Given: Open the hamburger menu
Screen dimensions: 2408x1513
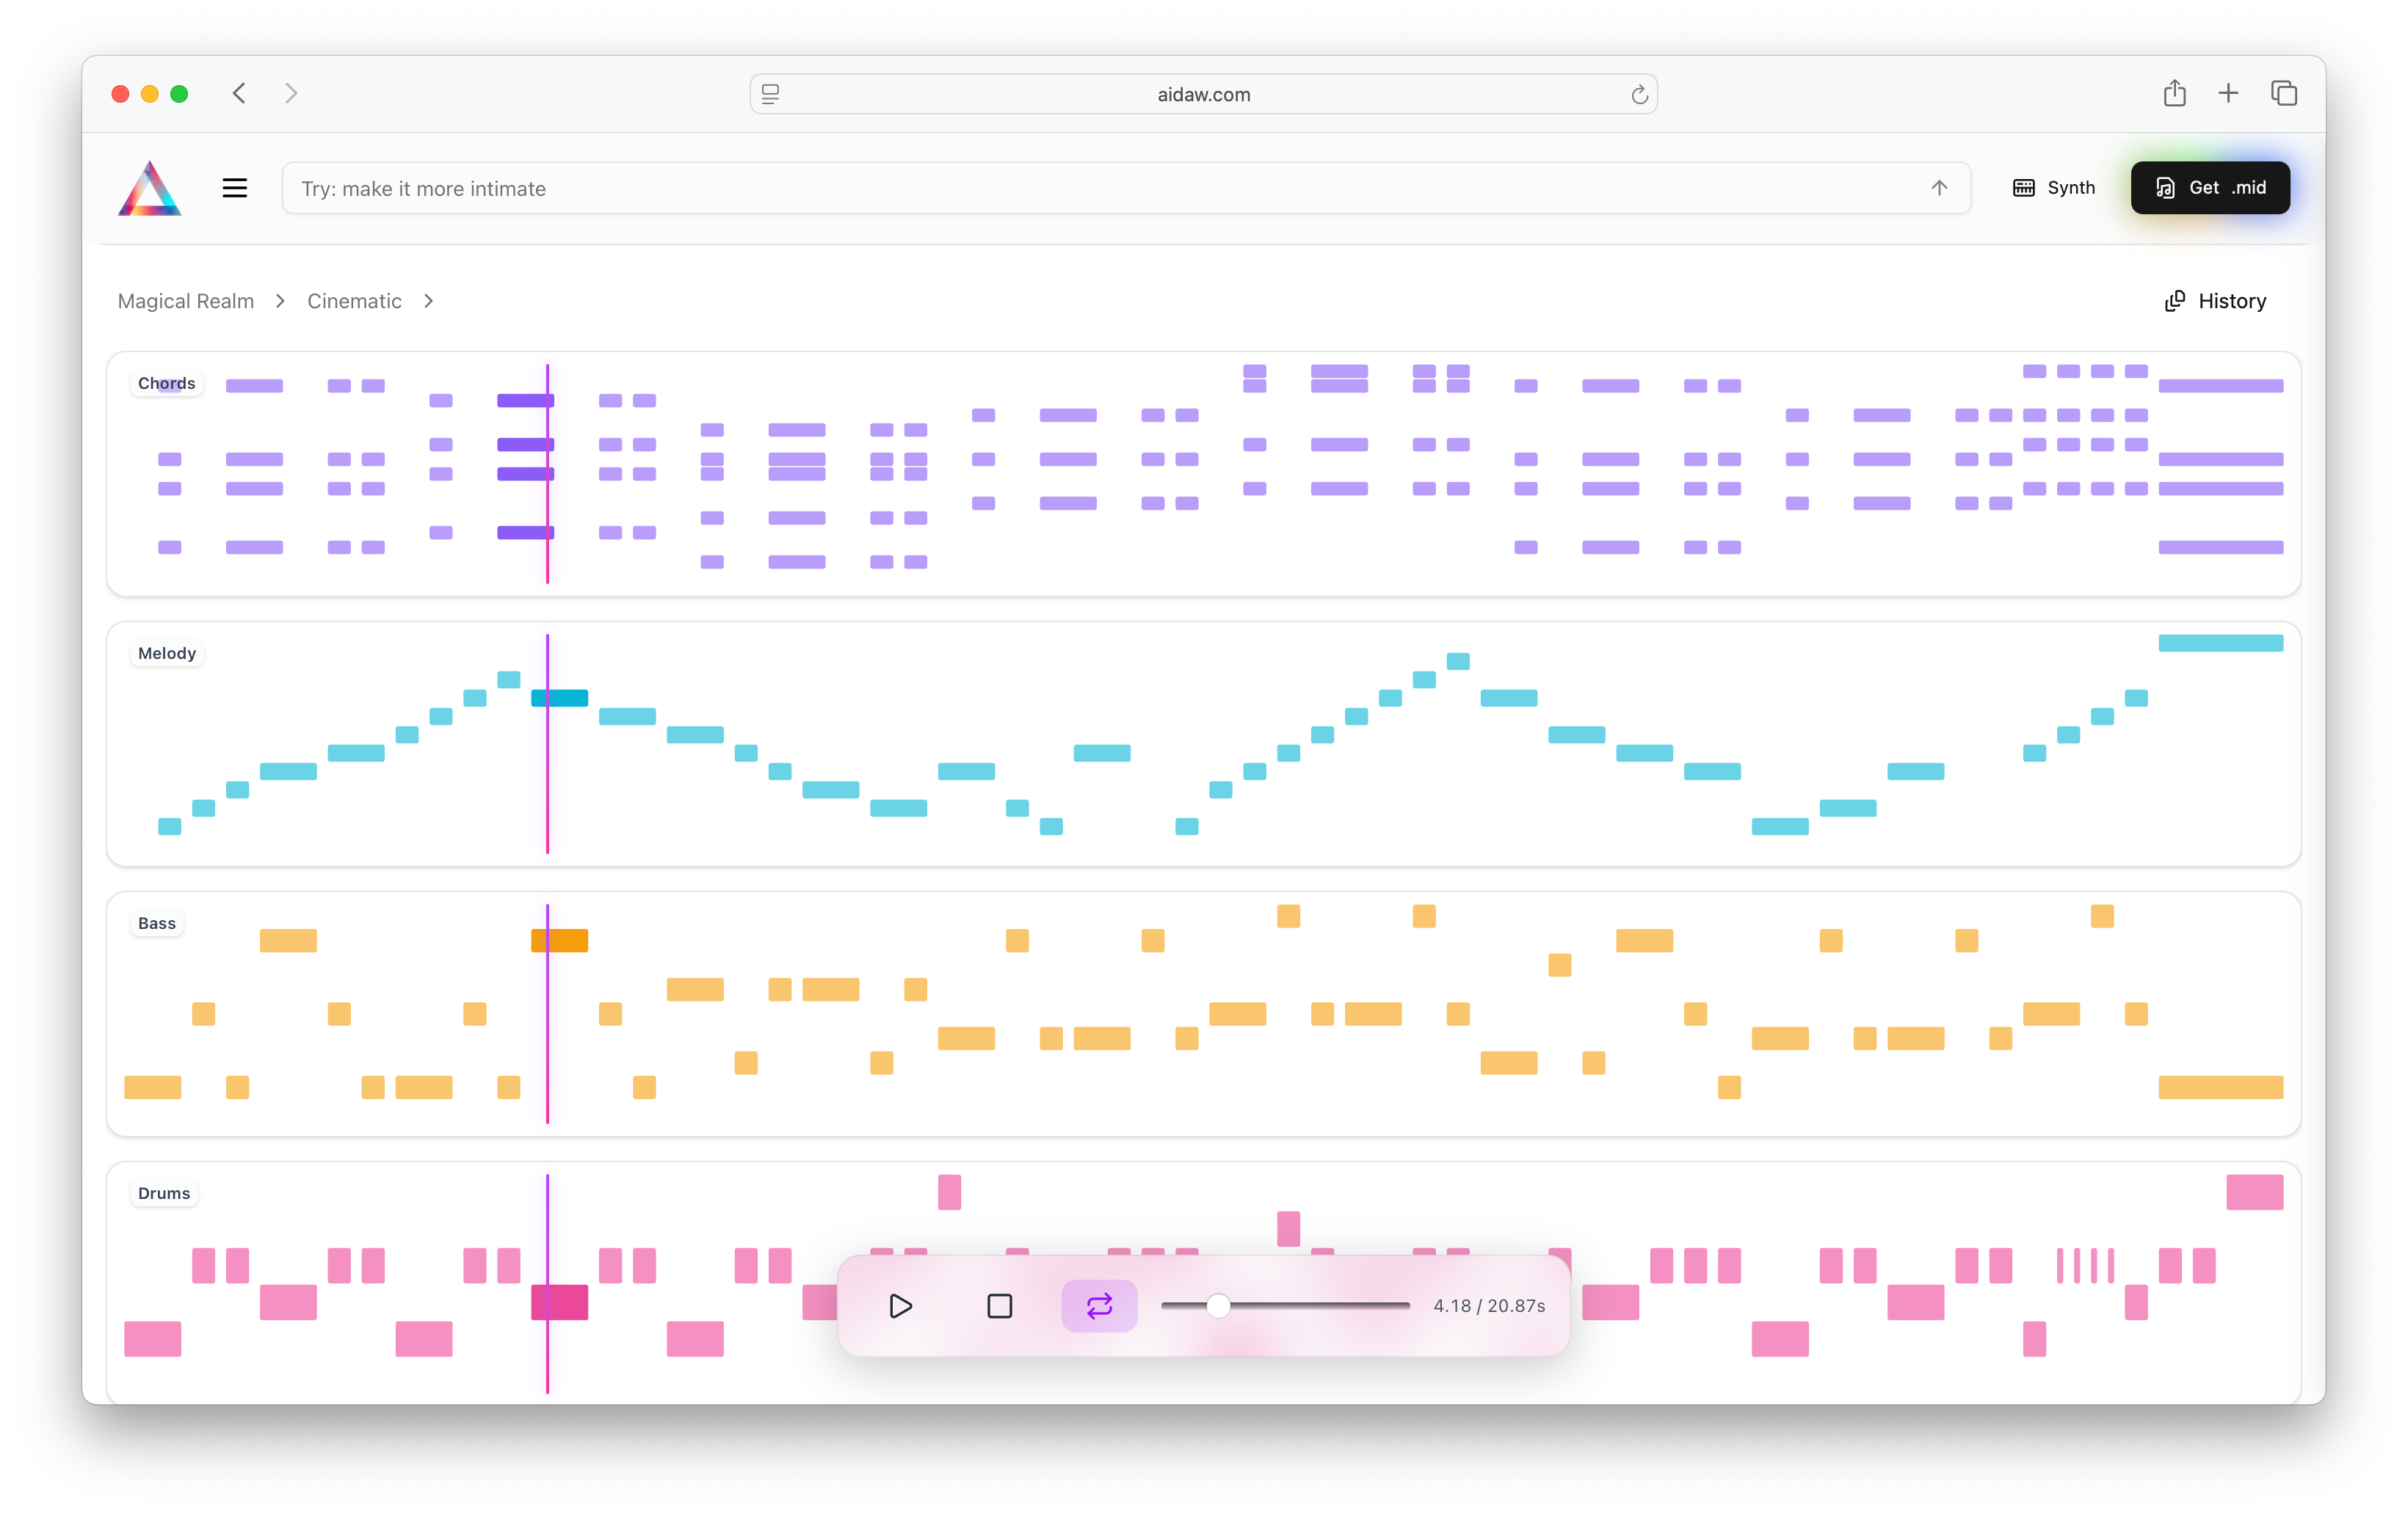Looking at the screenshot, I should pos(234,188).
